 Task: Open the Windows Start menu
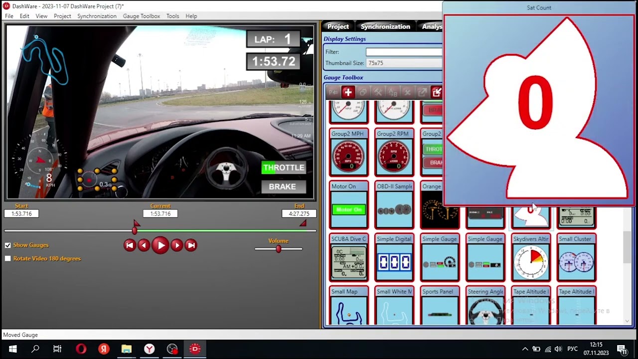click(x=12, y=349)
